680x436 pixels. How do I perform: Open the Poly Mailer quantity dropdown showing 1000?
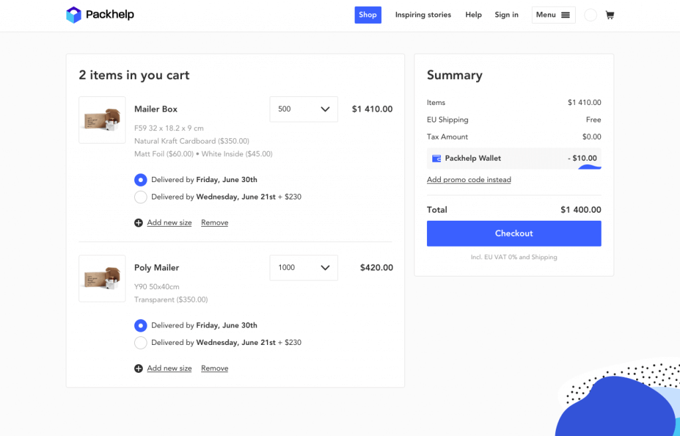(x=303, y=267)
